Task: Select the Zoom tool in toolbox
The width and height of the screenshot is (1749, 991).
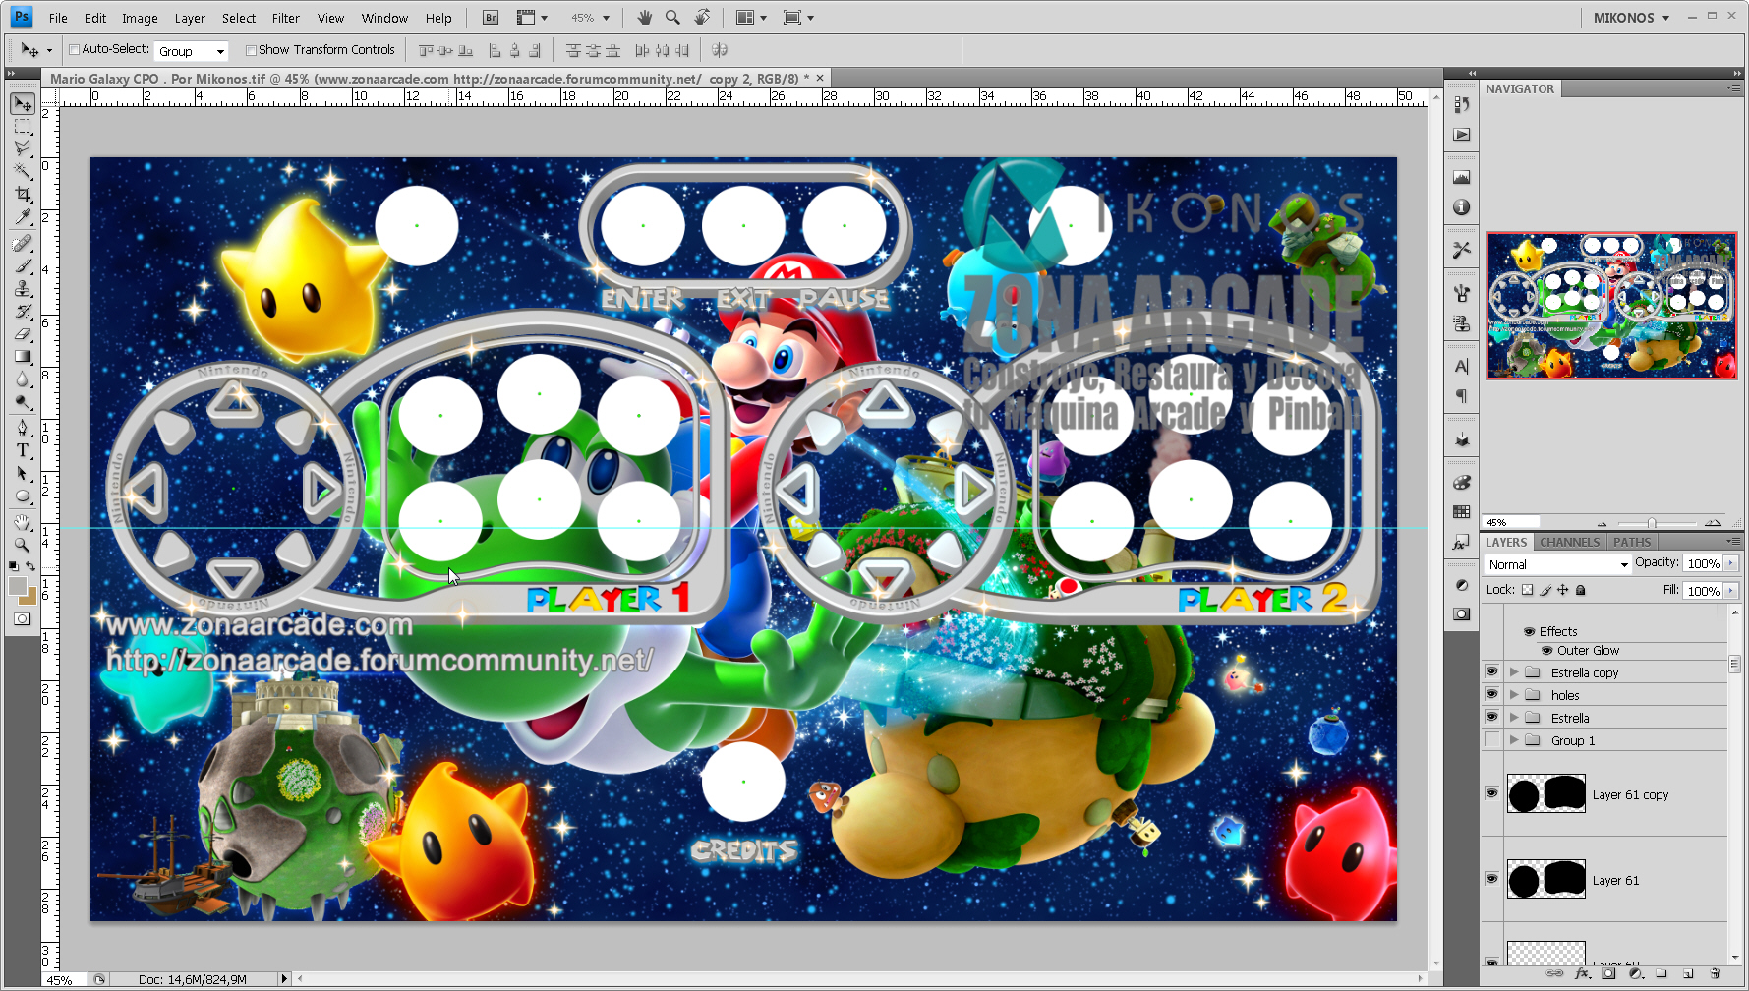Action: [x=23, y=545]
